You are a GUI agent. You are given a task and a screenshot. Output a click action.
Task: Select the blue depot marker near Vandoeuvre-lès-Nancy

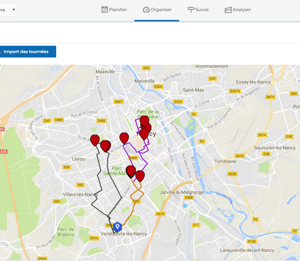117,227
